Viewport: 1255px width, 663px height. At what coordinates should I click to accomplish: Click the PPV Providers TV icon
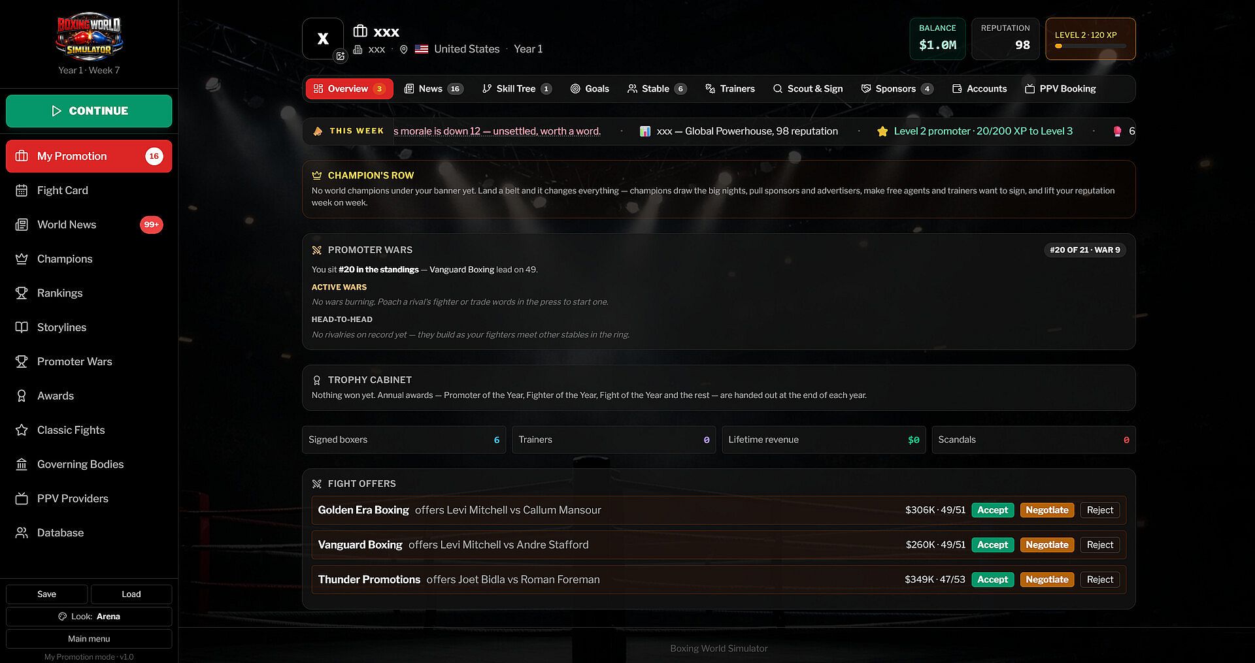pyautogui.click(x=22, y=498)
